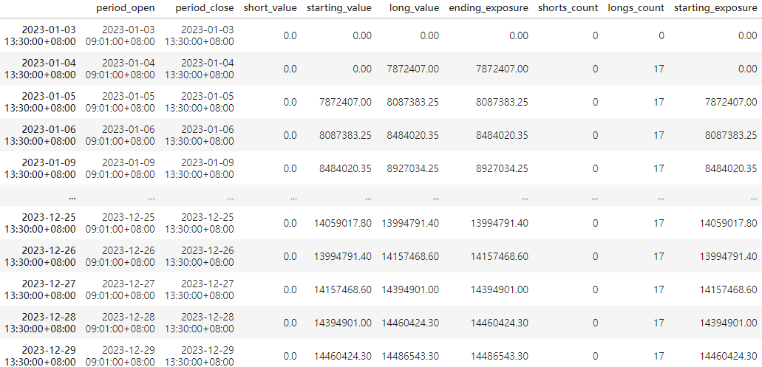
Task: Select the 2023-12-29 row index label
Action: coord(39,356)
